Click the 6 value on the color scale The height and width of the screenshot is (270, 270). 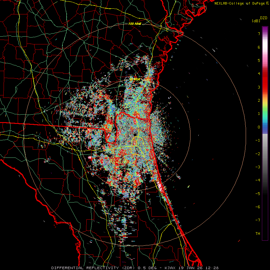(259, 47)
